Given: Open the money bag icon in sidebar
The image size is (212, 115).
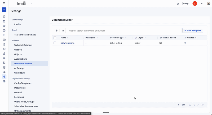Looking at the screenshot, I should (x=4, y=44).
